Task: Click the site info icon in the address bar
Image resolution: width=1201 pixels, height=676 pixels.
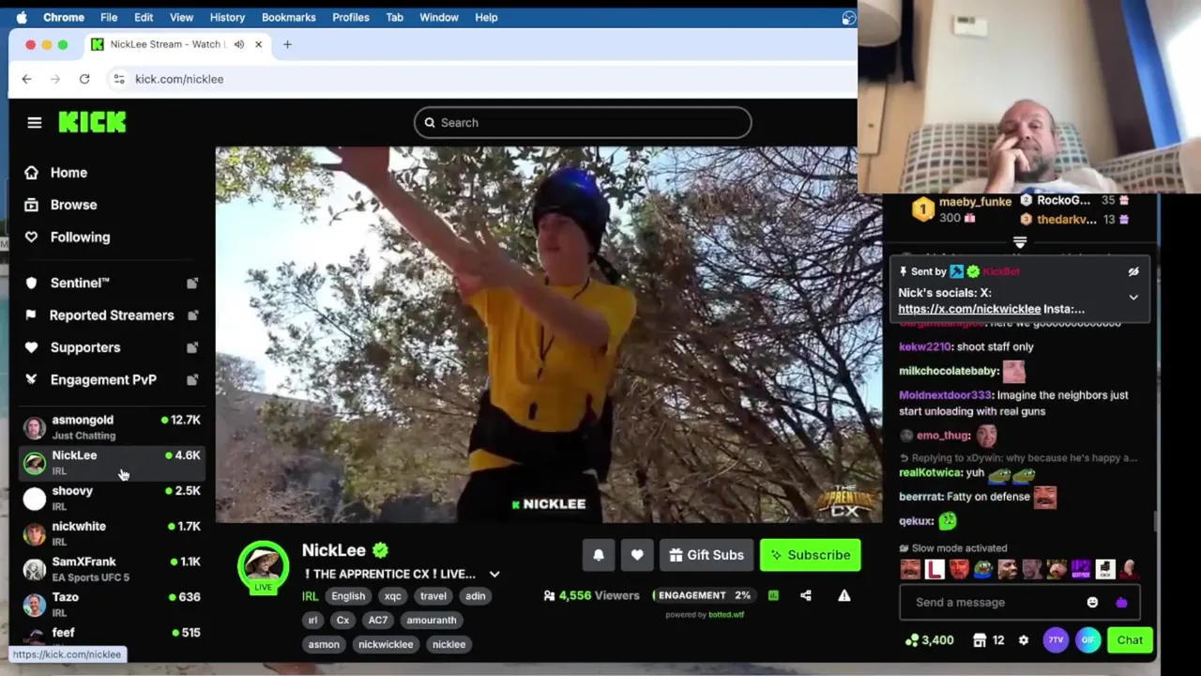Action: [x=119, y=79]
